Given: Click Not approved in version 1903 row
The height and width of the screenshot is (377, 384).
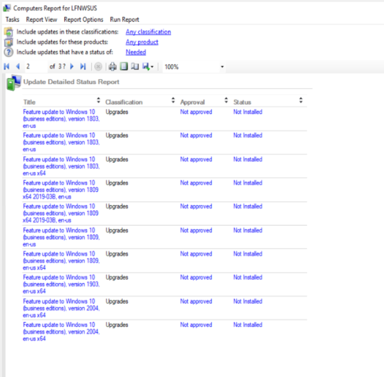Looking at the screenshot, I should pyautogui.click(x=196, y=278).
